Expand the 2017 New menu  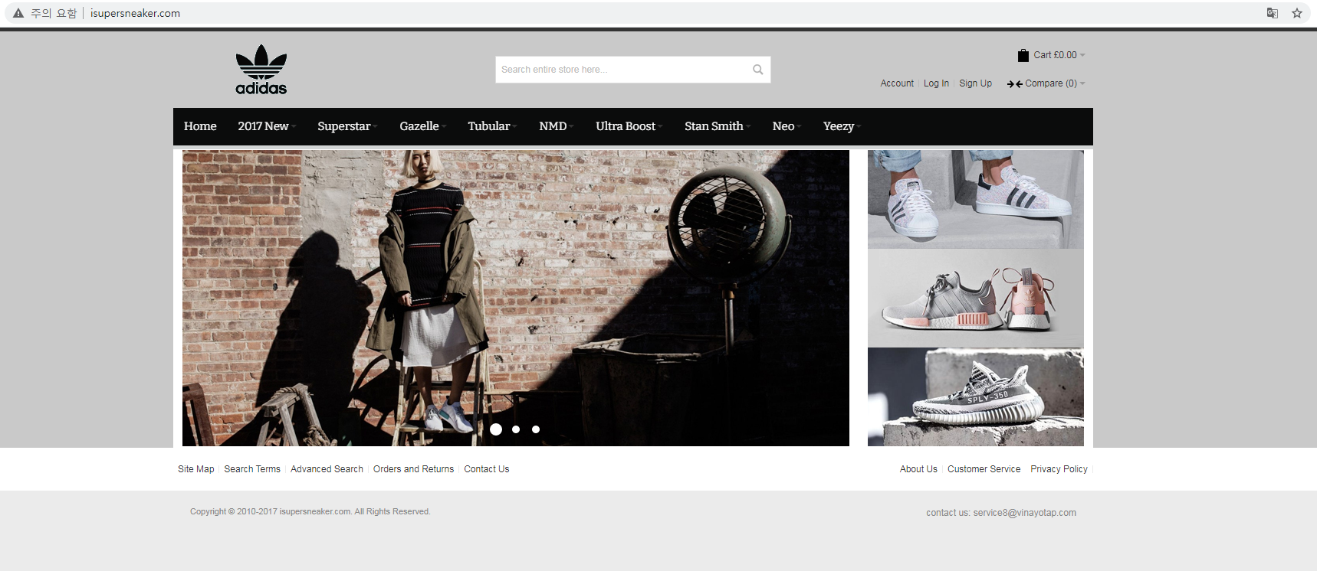(266, 126)
